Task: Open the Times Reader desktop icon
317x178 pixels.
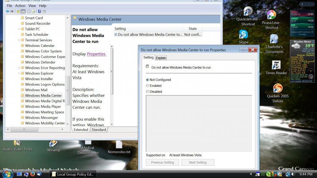Action: [276, 67]
